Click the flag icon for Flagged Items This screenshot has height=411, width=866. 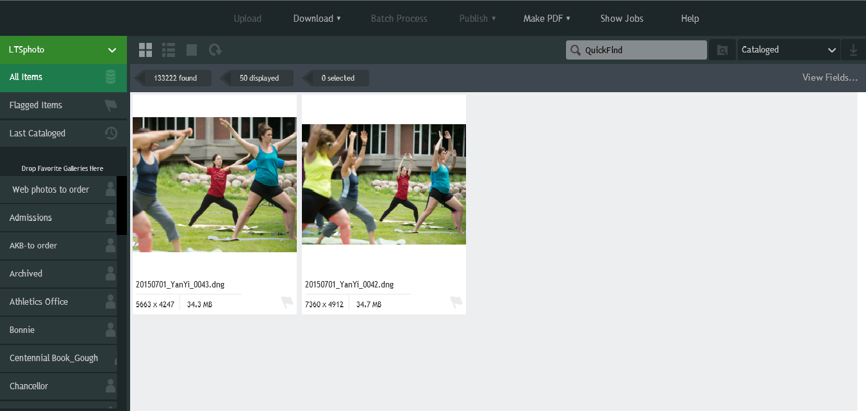(111, 106)
